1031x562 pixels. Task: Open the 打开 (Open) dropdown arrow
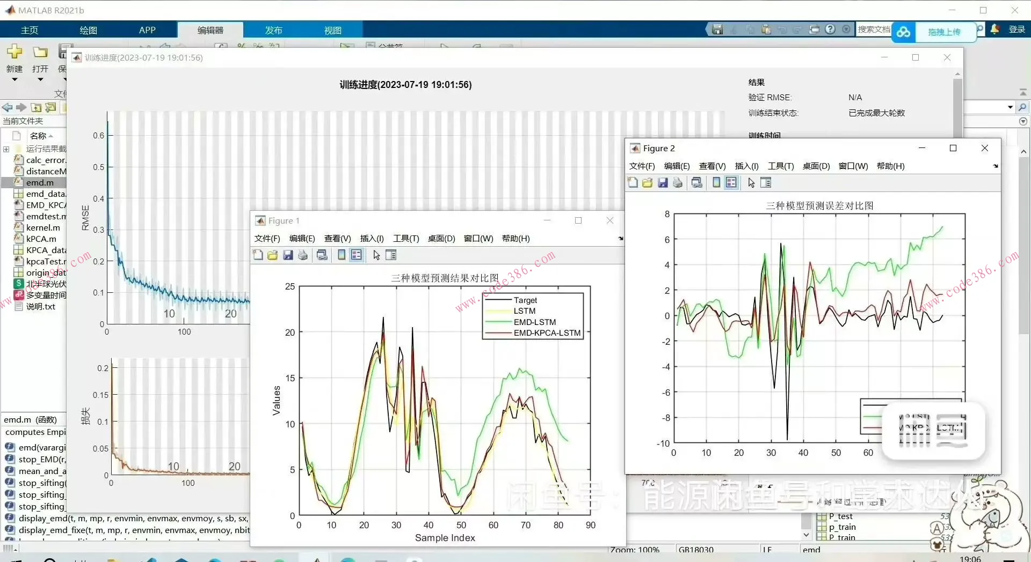point(40,80)
